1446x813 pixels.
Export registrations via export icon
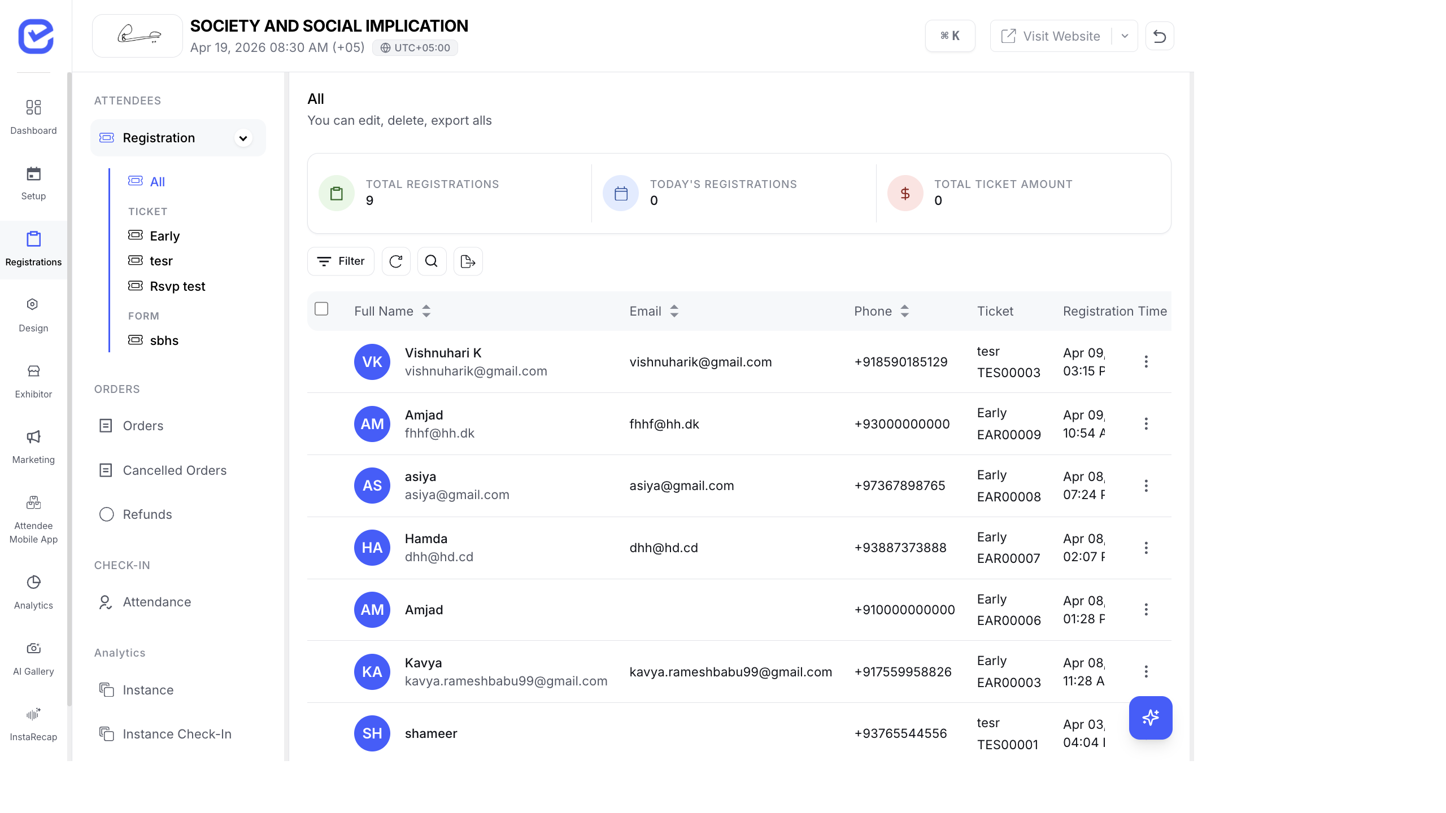pyautogui.click(x=468, y=261)
